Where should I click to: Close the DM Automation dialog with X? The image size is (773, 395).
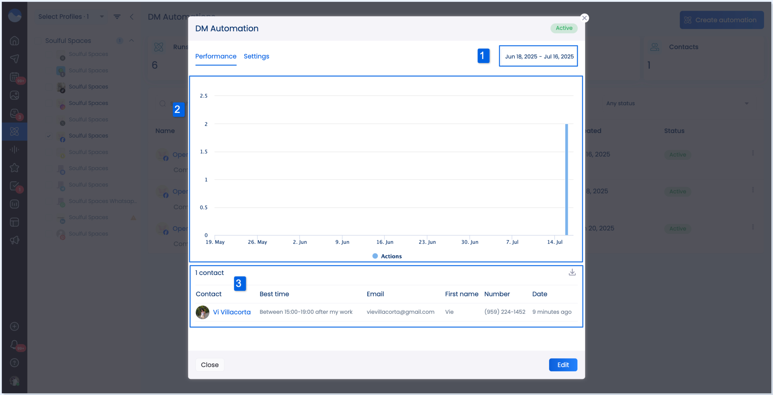click(x=584, y=18)
